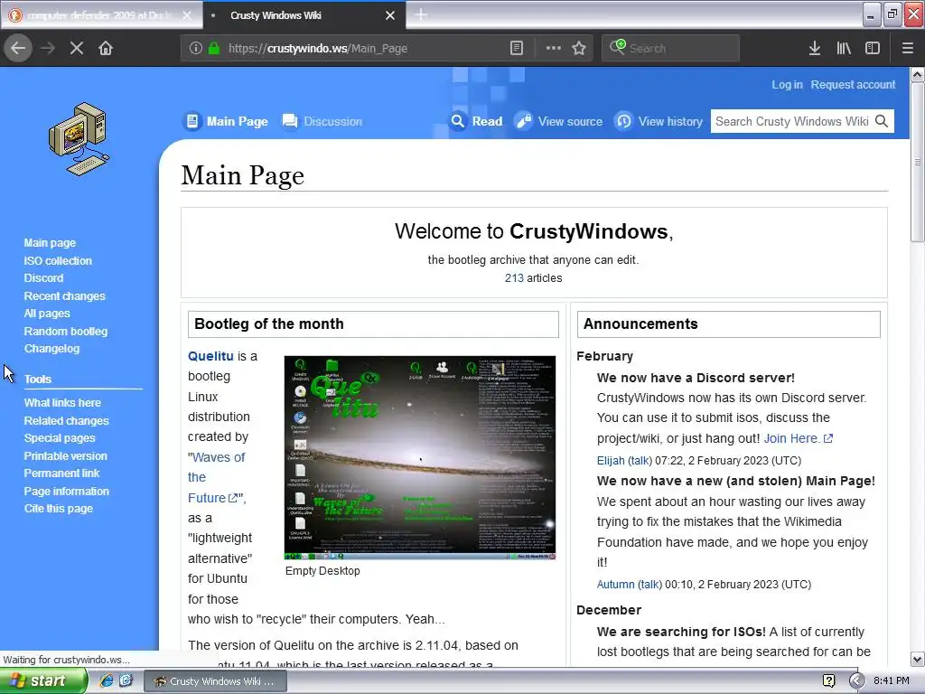Viewport: 925px width, 694px height.
Task: Follow the Join Here Discord link
Action: (x=799, y=438)
